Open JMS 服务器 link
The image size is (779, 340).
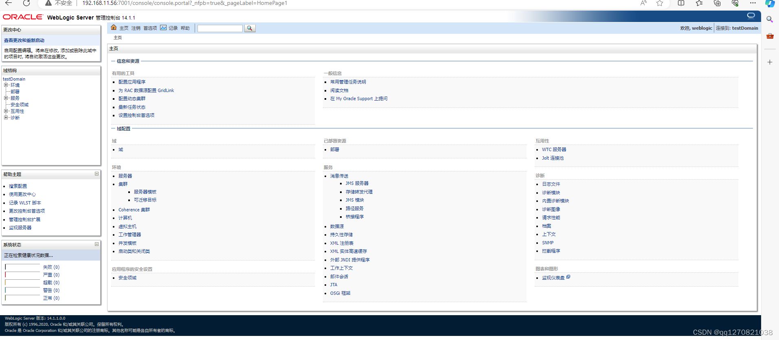(x=357, y=183)
